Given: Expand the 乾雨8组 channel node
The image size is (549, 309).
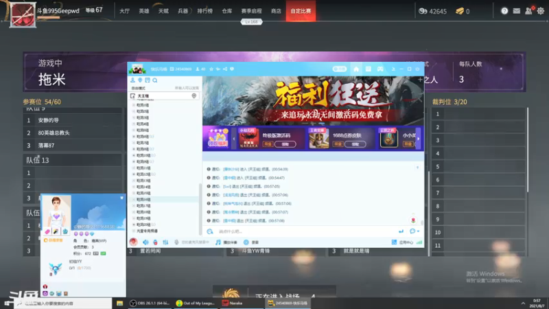Looking at the screenshot, I should pyautogui.click(x=134, y=149).
